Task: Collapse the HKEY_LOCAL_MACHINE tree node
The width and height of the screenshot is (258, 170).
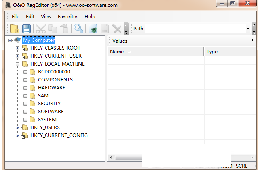Action: 17,64
